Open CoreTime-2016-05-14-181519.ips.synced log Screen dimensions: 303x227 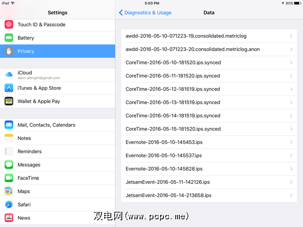209,115
